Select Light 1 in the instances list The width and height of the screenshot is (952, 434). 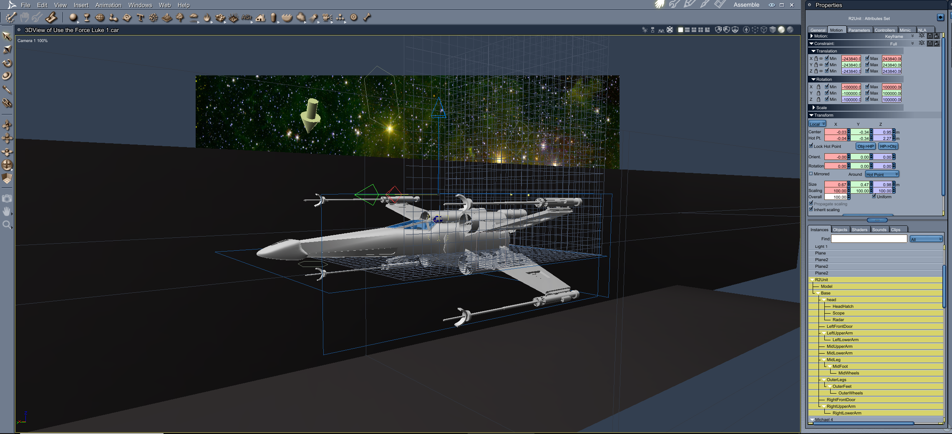[821, 247]
